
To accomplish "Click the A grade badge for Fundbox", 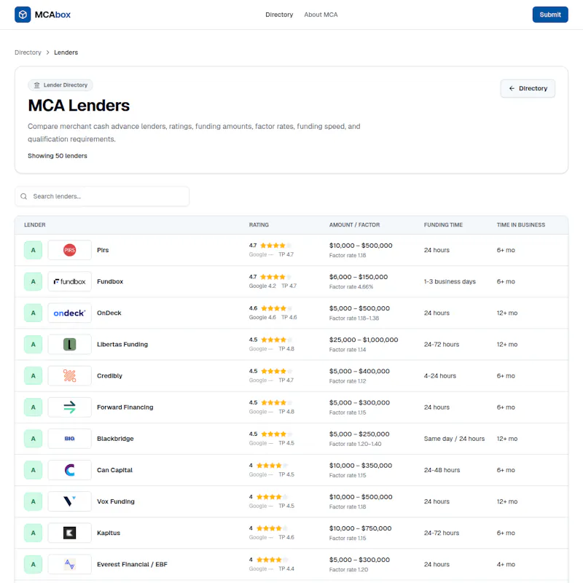I will point(33,281).
